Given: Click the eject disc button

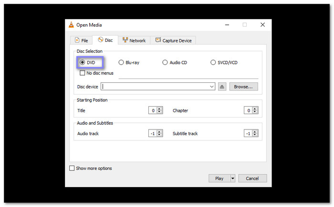Looking at the screenshot, I should (x=222, y=87).
